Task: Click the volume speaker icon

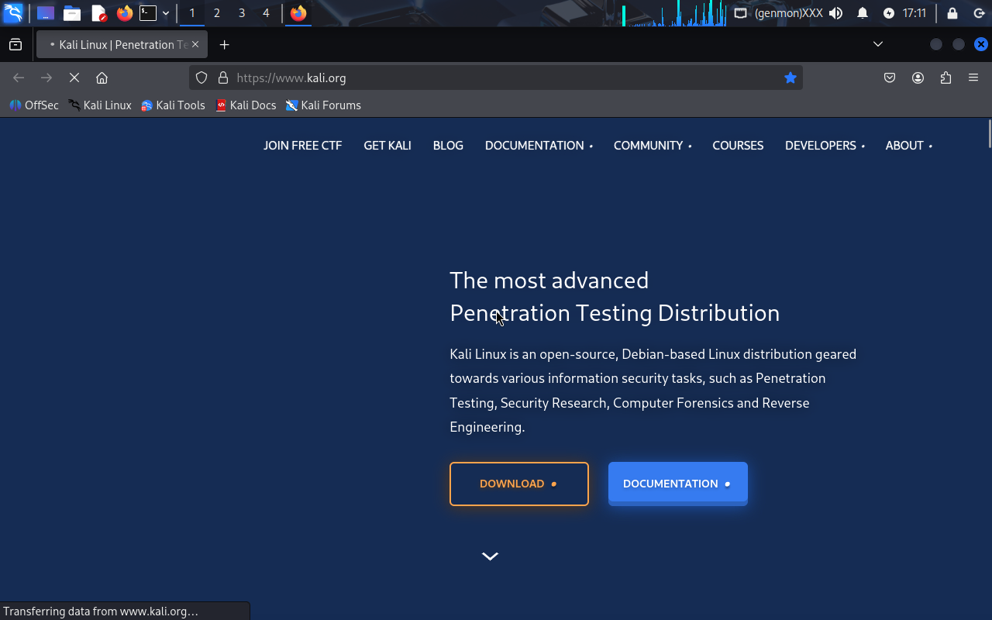Action: click(x=835, y=13)
